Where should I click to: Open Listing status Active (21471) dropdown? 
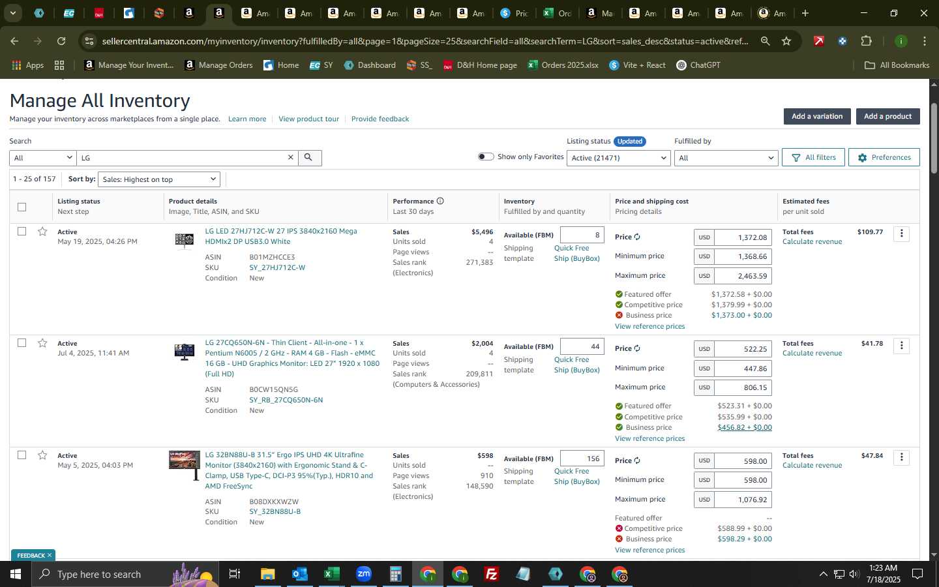pos(618,158)
